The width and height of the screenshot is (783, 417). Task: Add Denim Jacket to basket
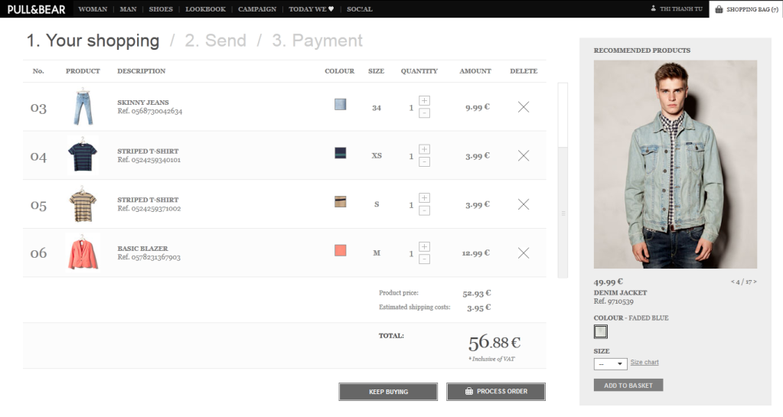(628, 386)
